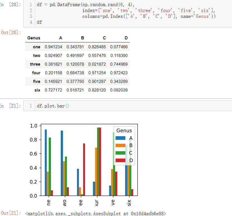Click the standalone df on line 4
Image resolution: width=232 pixels, height=216 pixels.
click(39, 22)
